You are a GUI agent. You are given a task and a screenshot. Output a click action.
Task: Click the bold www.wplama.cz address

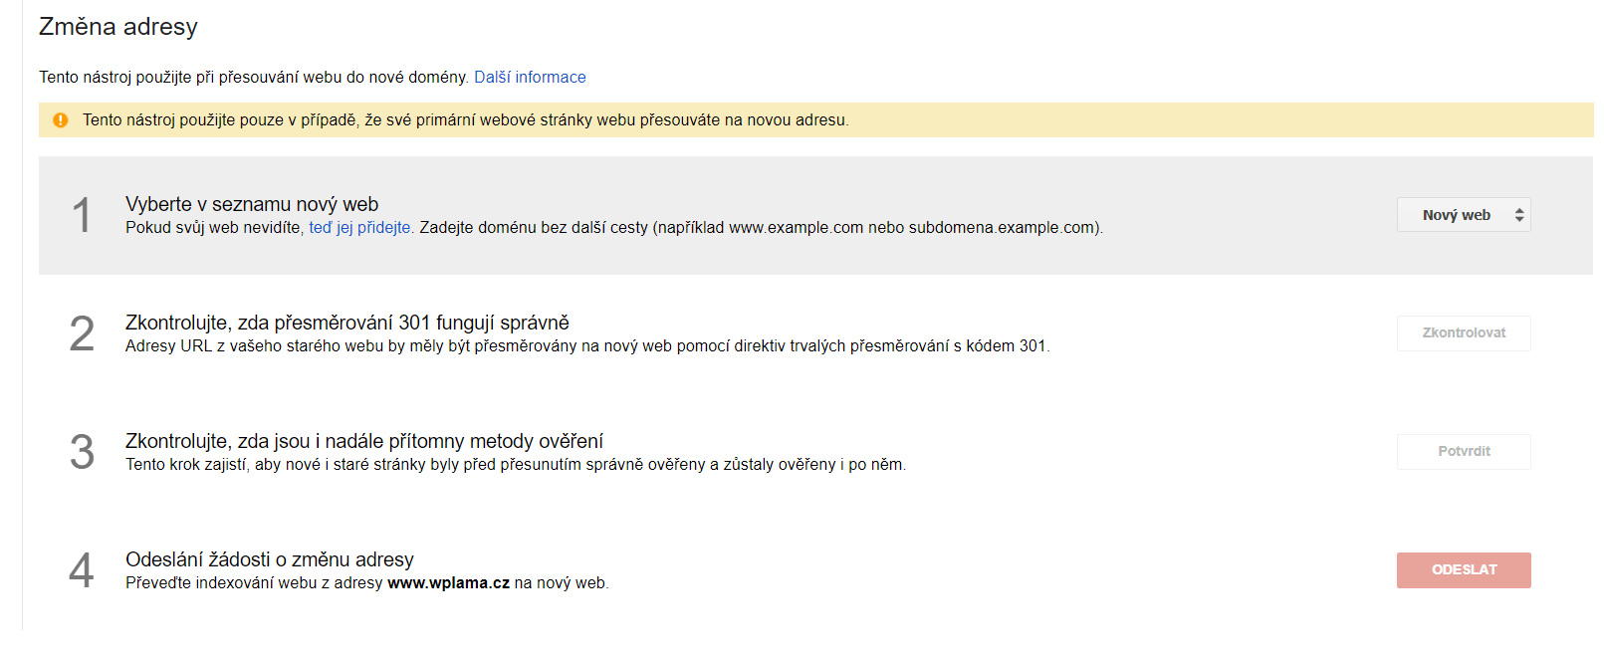tap(448, 583)
